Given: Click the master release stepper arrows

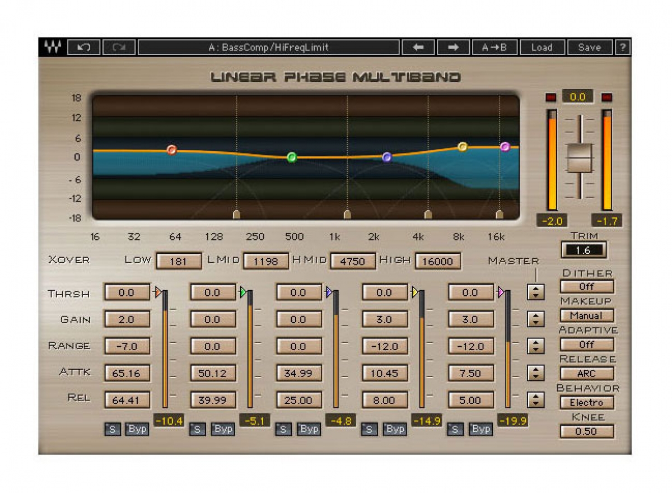Looking at the screenshot, I should click(536, 400).
